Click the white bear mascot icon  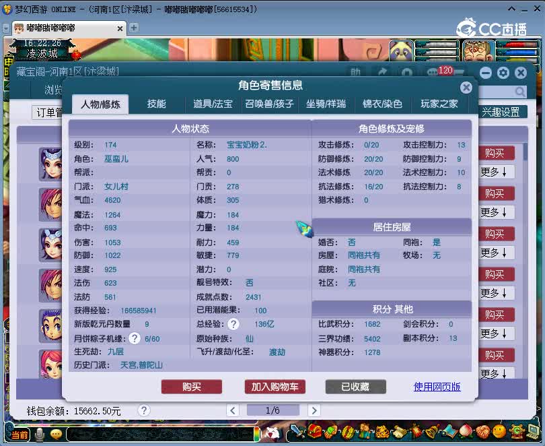pos(273,433)
